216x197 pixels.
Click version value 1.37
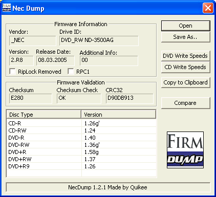(90, 159)
